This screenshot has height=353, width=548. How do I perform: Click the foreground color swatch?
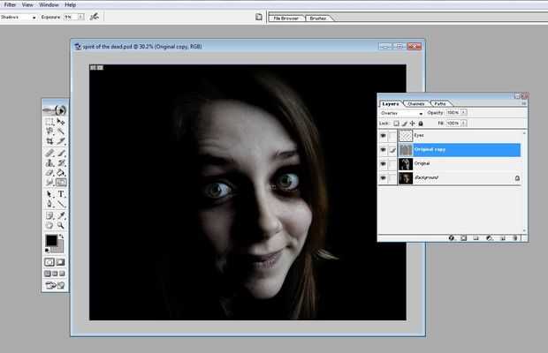(51, 240)
